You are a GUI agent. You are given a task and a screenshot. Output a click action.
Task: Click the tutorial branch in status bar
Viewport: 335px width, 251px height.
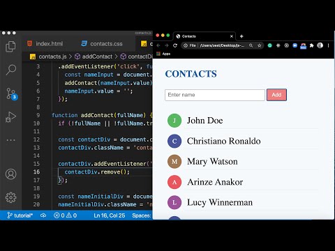(20, 215)
